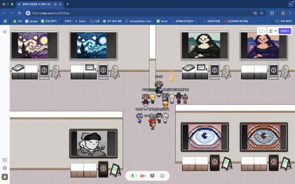Viewport: 295px width, 184px height.
Task: Open the google bookmark
Action: (32, 21)
